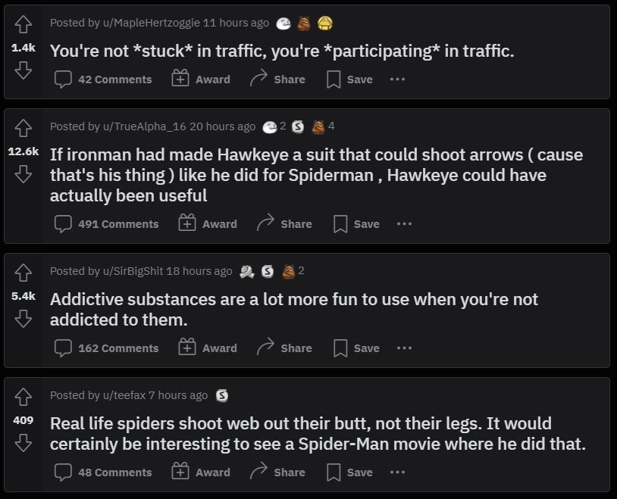
Task: Open the three-dot menu on the Hawkeye post
Action: pos(404,223)
